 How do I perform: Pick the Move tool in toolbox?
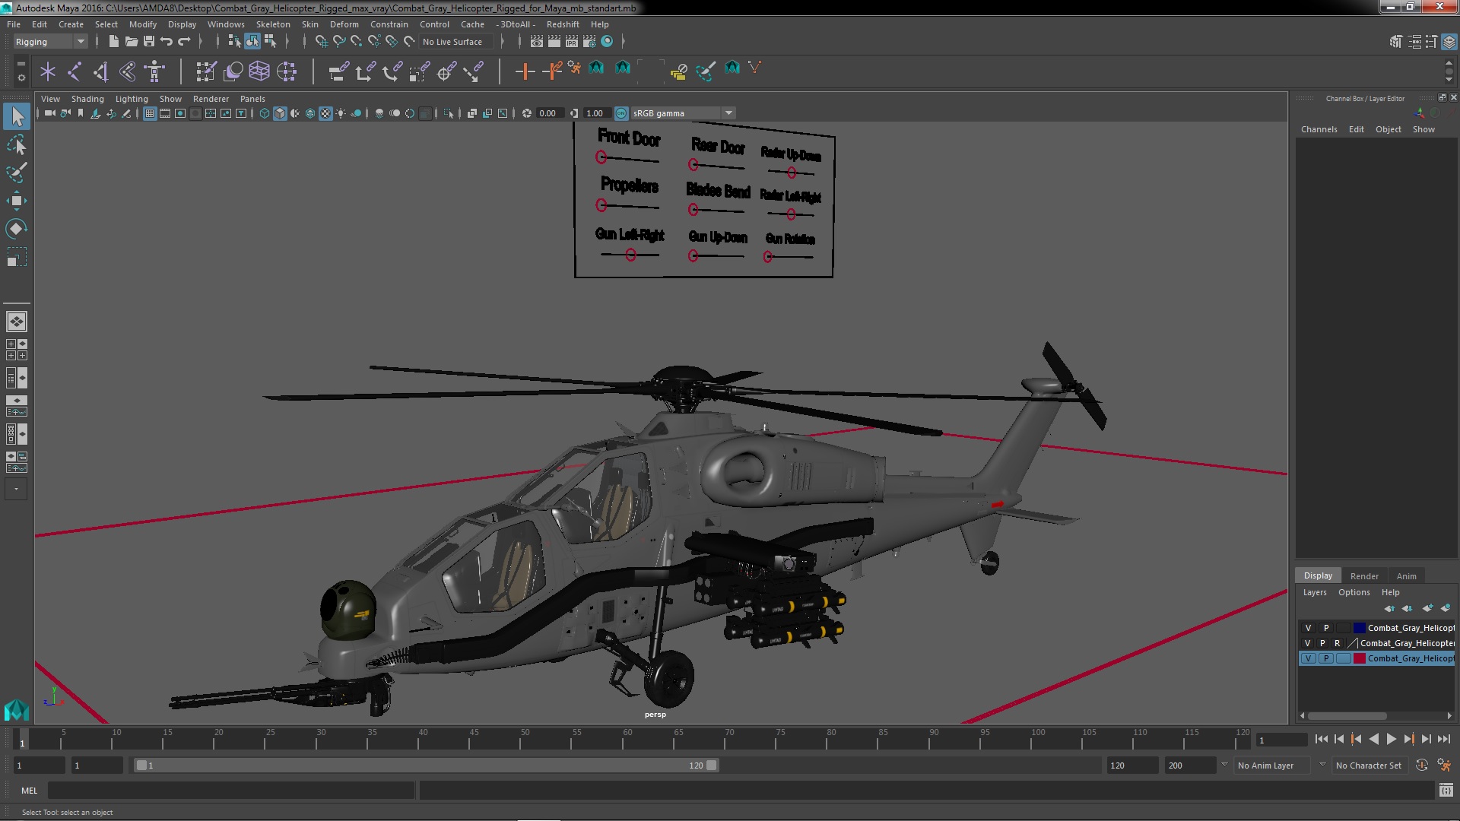(17, 201)
